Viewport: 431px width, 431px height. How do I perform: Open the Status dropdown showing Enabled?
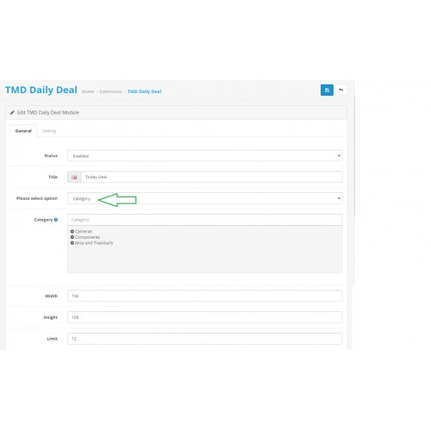[x=204, y=156]
